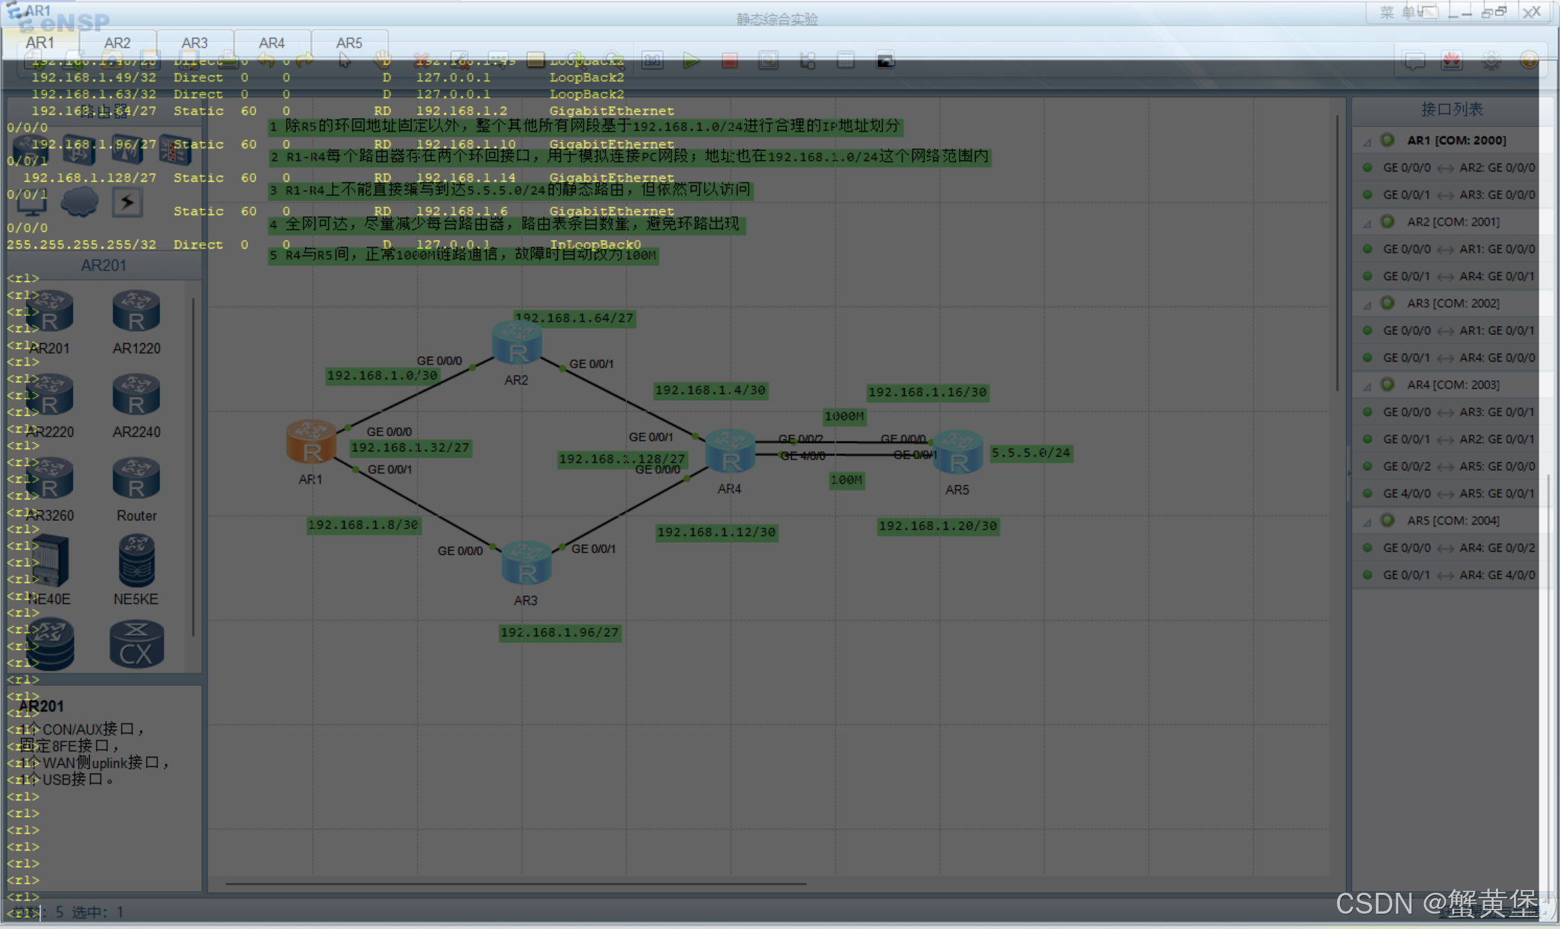
Task: Open settings gear icon in toolbar
Action: coord(1491,61)
